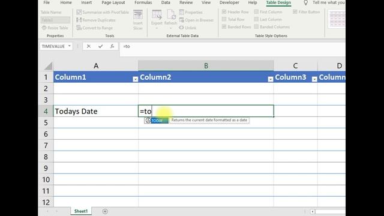The width and height of the screenshot is (384, 216).
Task: Switch to Insert tab
Action: tap(86, 2)
